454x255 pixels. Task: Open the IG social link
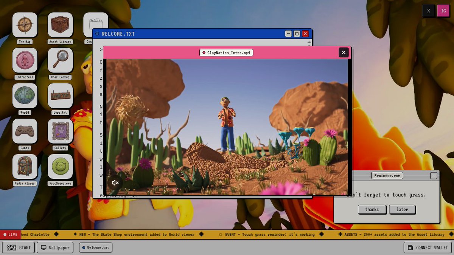[x=443, y=11]
